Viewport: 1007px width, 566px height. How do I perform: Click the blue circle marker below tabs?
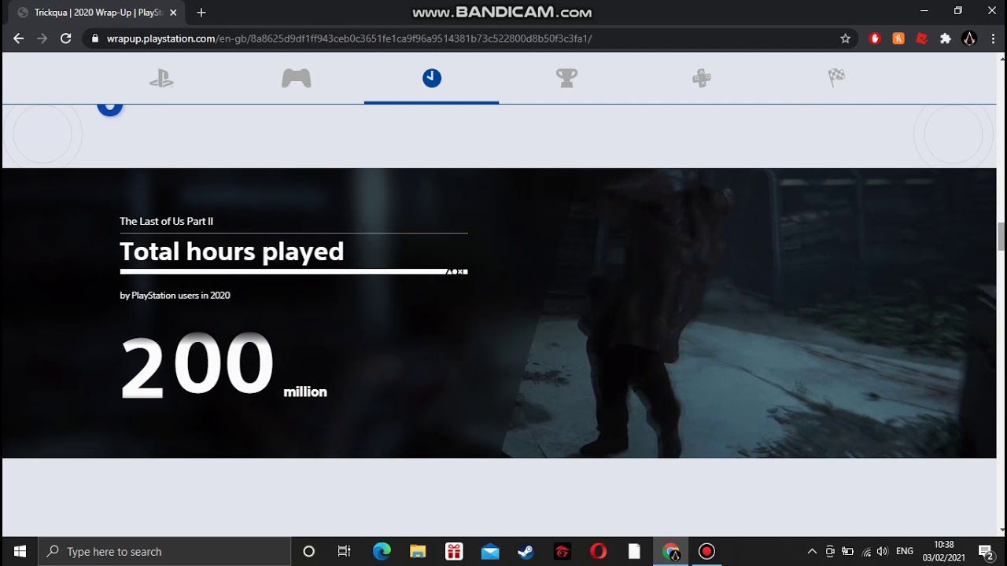coord(110,108)
